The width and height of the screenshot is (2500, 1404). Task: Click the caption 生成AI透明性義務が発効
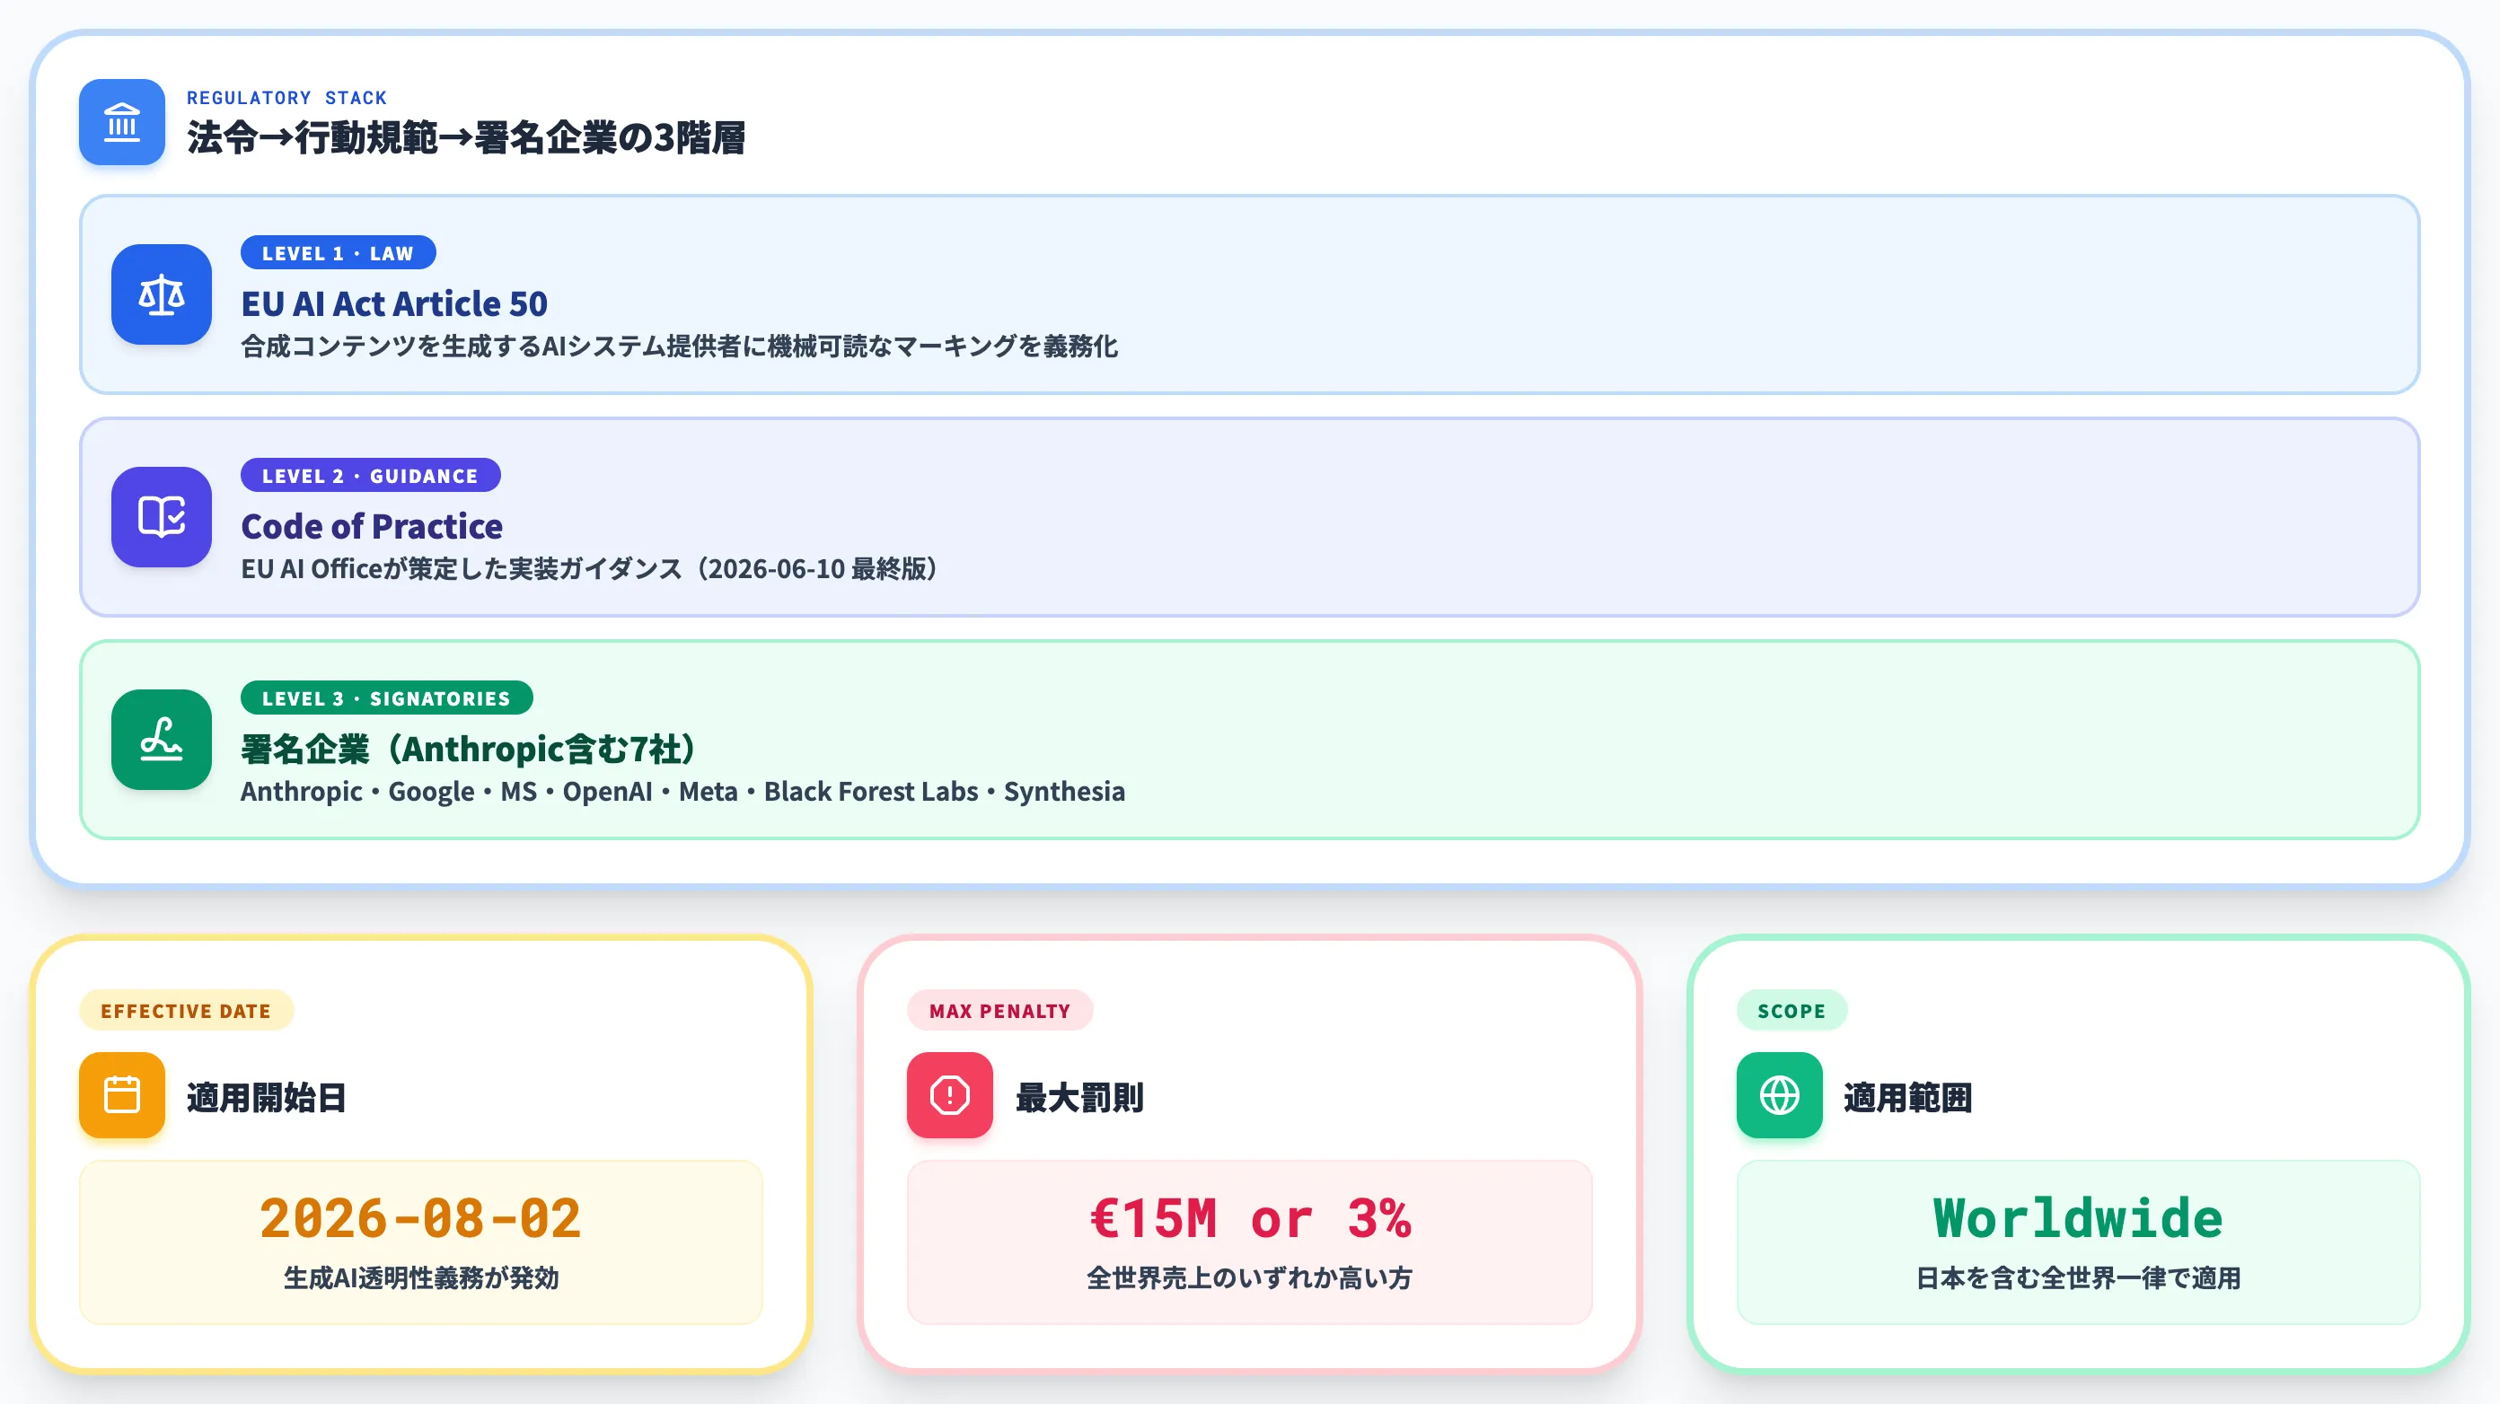(421, 1277)
